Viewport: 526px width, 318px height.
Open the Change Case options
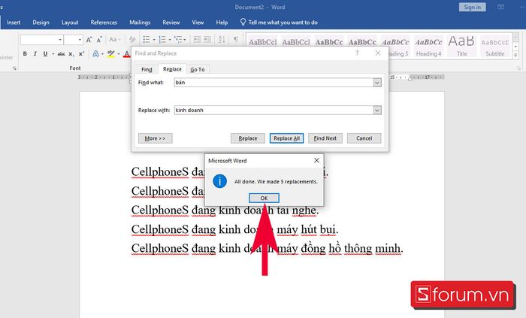[114, 40]
